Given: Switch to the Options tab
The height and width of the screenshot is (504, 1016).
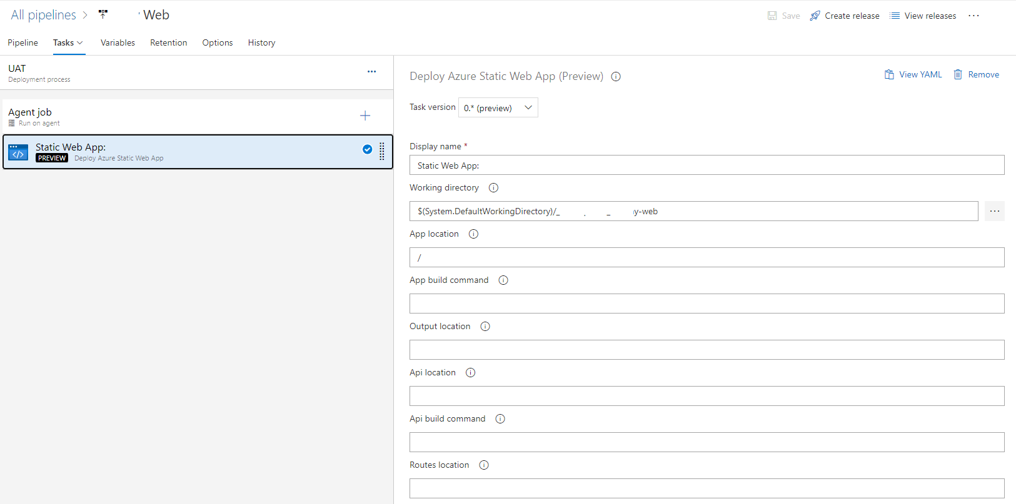Looking at the screenshot, I should pyautogui.click(x=218, y=42).
